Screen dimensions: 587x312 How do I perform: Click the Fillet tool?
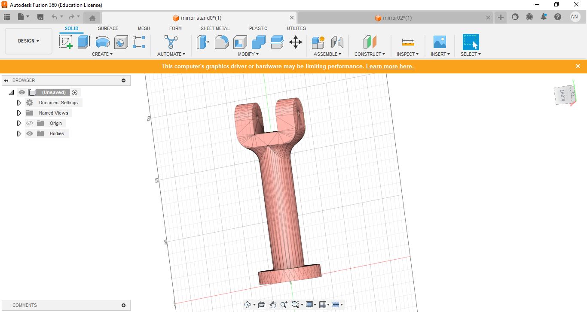[221, 42]
